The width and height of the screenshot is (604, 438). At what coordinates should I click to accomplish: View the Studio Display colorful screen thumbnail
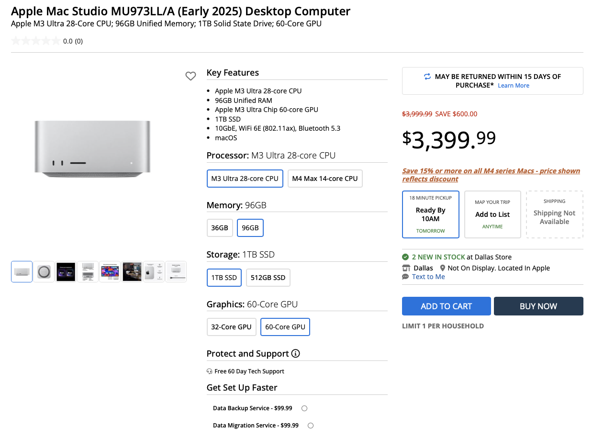(x=110, y=272)
